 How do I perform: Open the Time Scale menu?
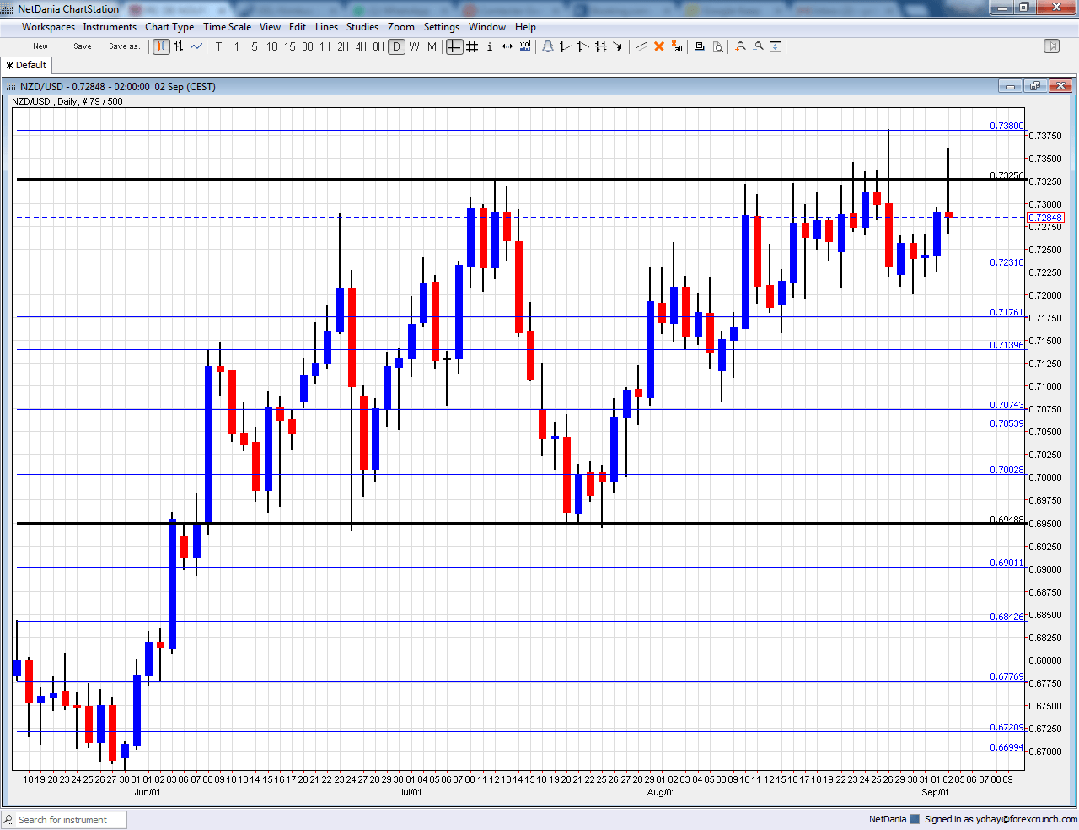227,26
